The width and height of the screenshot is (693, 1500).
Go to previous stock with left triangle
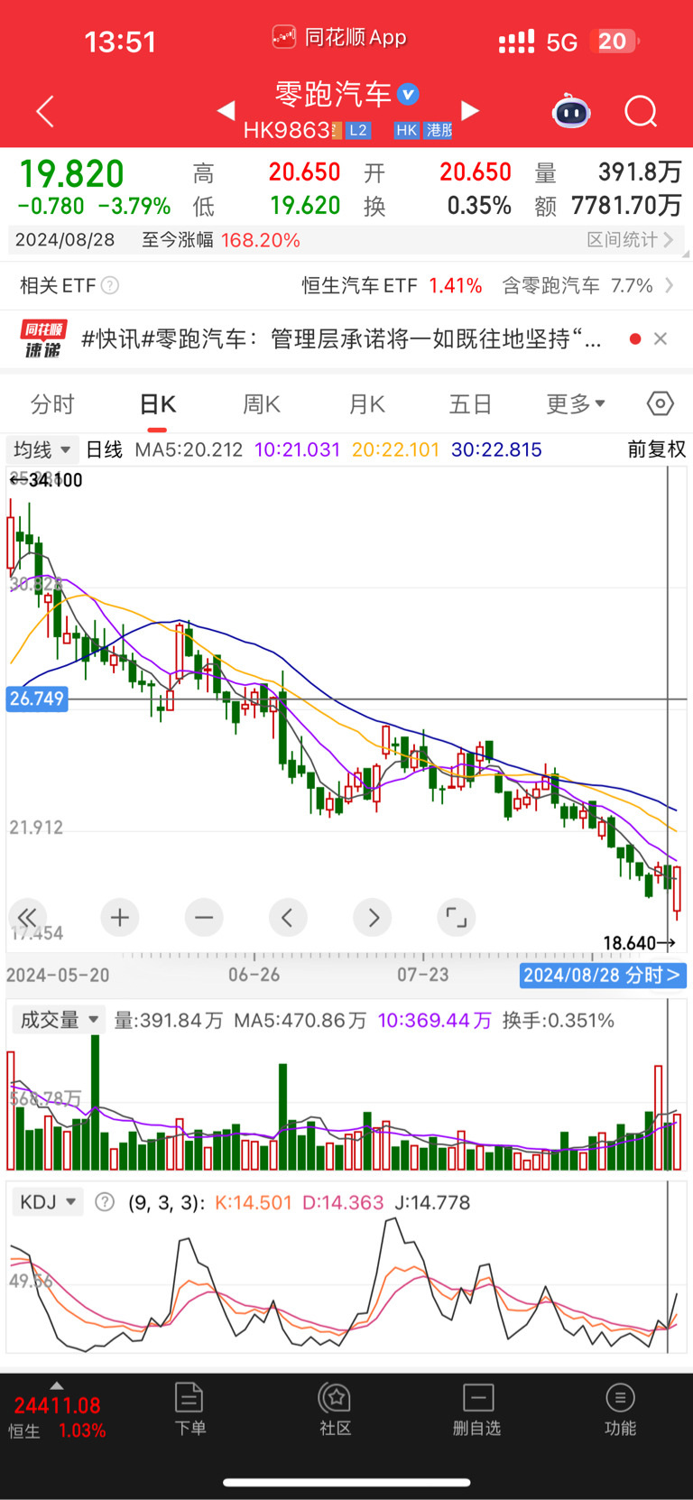(226, 110)
